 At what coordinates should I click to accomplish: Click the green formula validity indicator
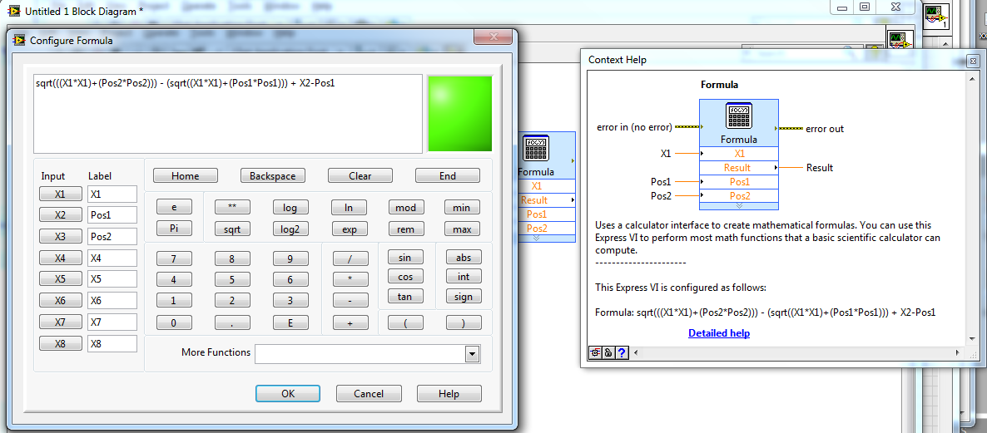click(x=459, y=114)
